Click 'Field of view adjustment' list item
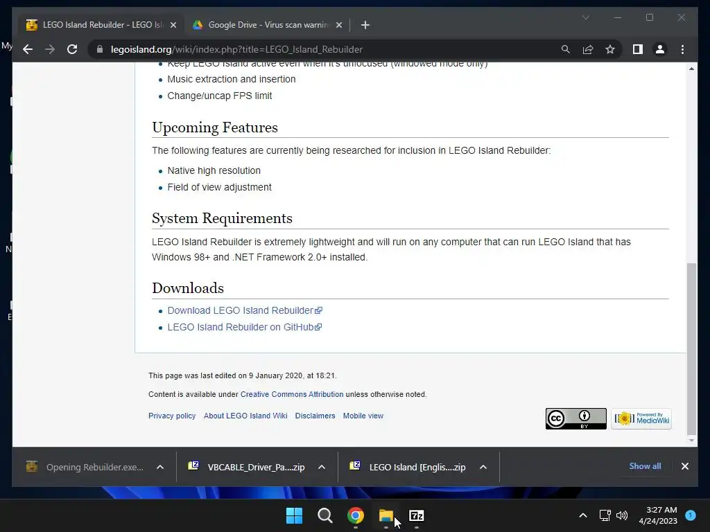Viewport: 710px width, 532px height. point(220,187)
